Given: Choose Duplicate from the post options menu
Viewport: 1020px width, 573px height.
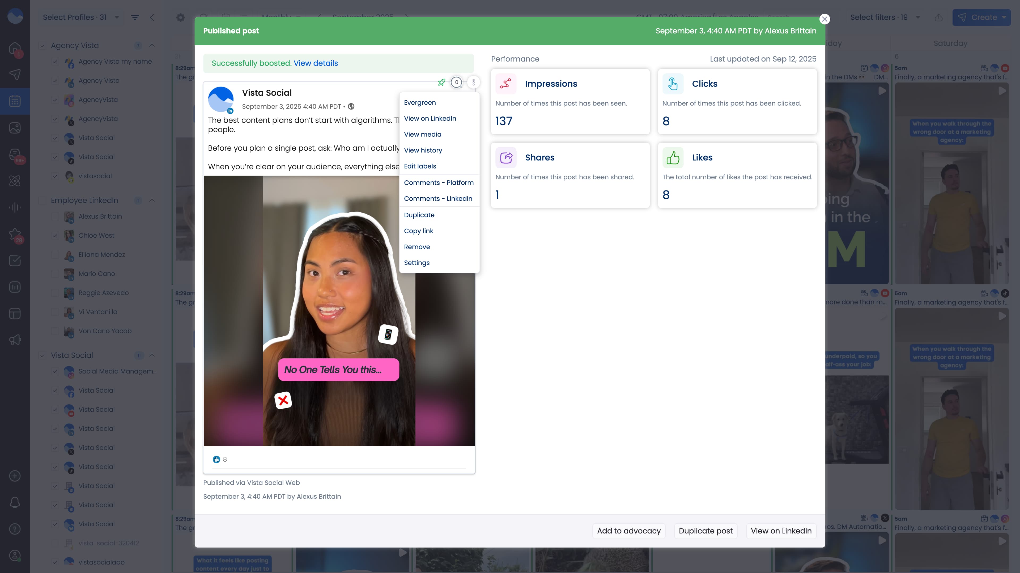Looking at the screenshot, I should coord(419,215).
